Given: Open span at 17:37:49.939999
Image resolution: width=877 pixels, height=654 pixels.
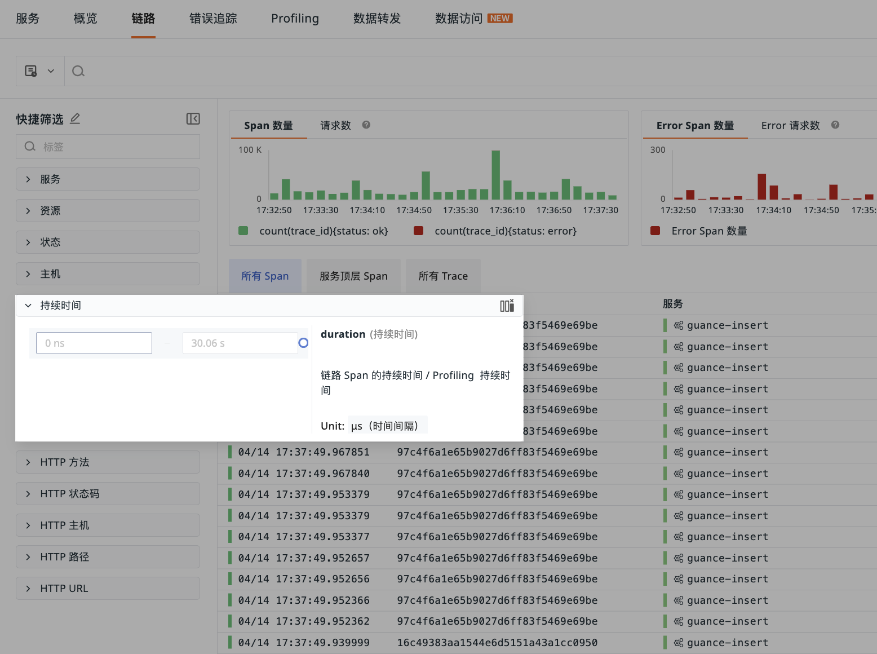Looking at the screenshot, I should click(304, 643).
